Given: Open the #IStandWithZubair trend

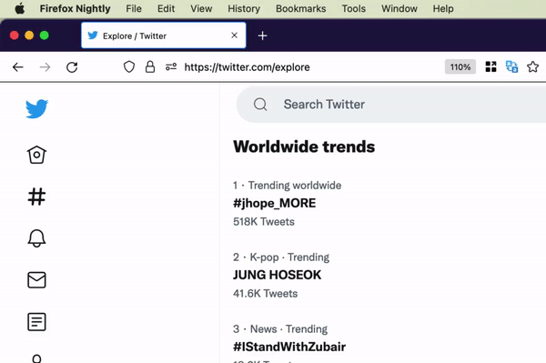Looking at the screenshot, I should (289, 347).
